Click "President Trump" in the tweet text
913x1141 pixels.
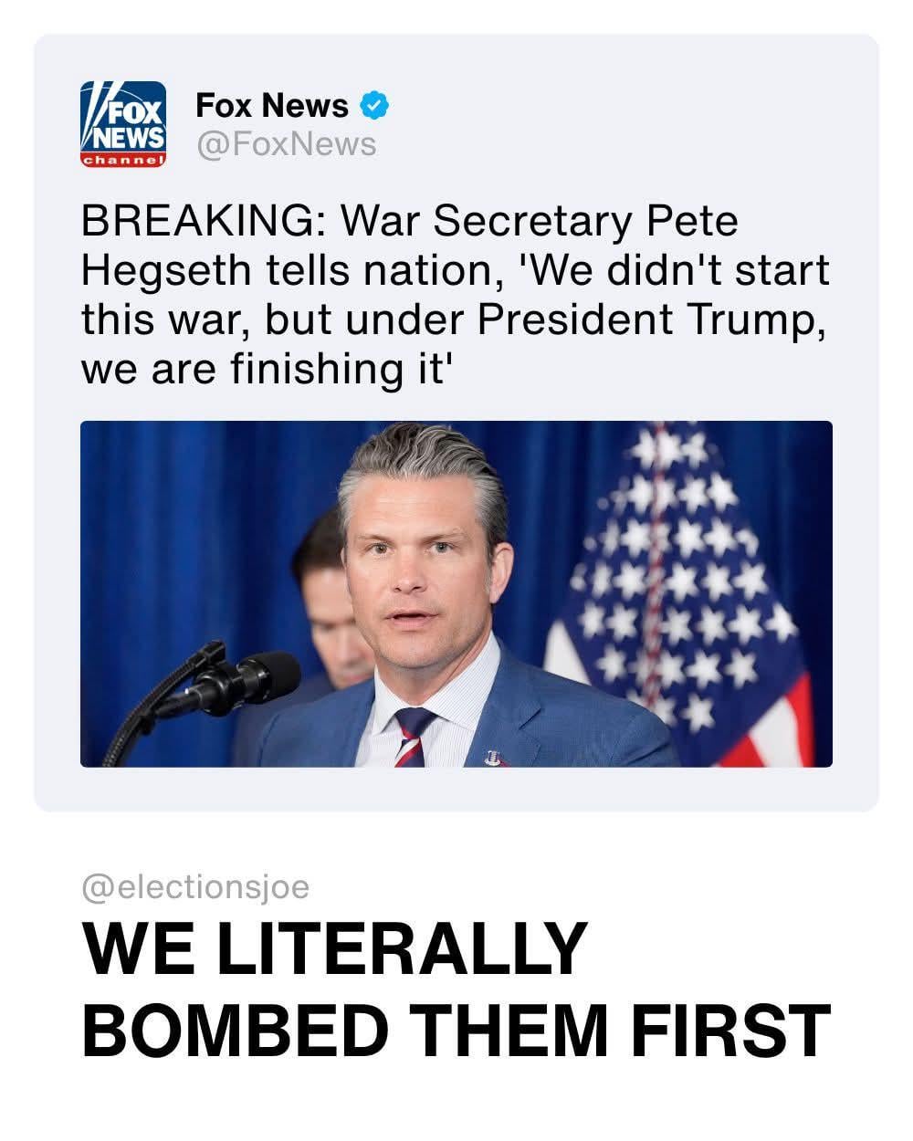(638, 319)
